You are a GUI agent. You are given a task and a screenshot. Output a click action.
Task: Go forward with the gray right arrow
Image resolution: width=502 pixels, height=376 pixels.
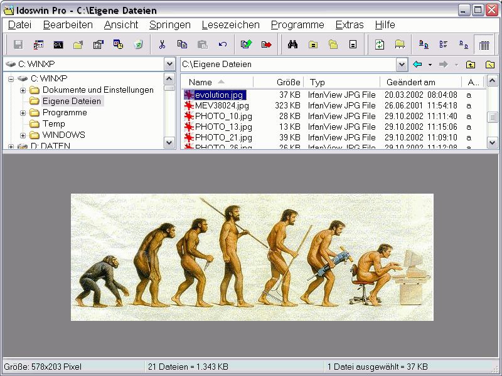(x=443, y=65)
